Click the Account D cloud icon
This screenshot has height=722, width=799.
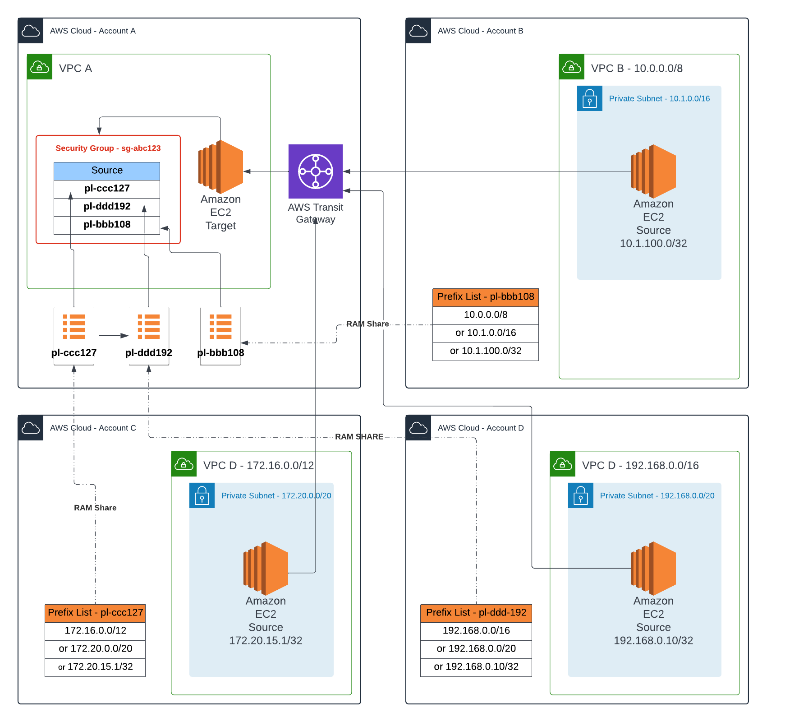point(418,428)
